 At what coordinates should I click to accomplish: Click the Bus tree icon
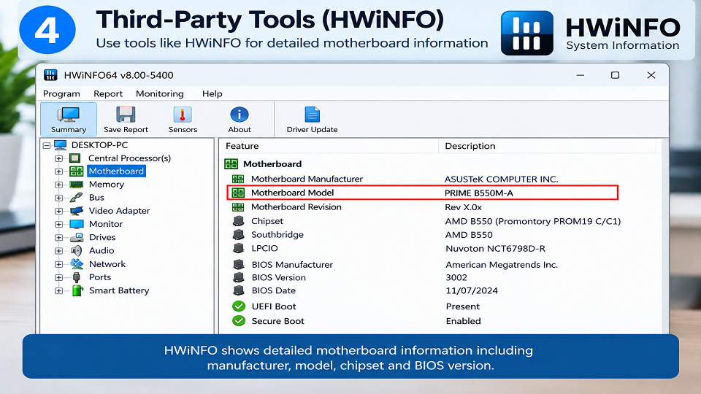click(x=77, y=198)
